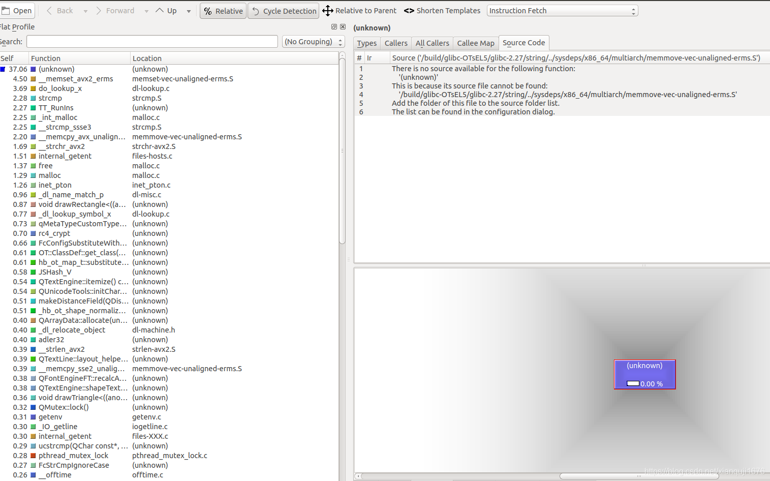Select _IO_getline function row

pos(169,427)
